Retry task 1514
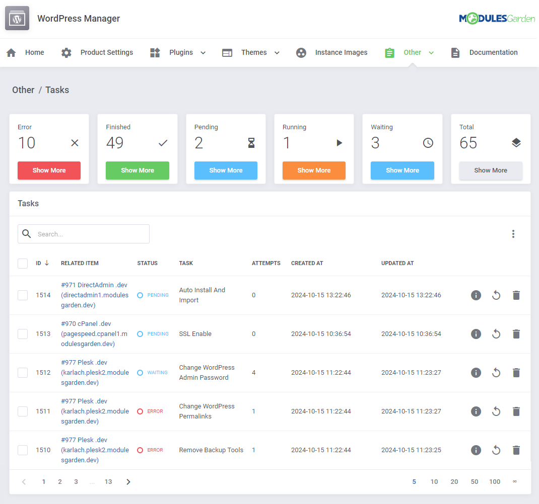 [x=496, y=295]
